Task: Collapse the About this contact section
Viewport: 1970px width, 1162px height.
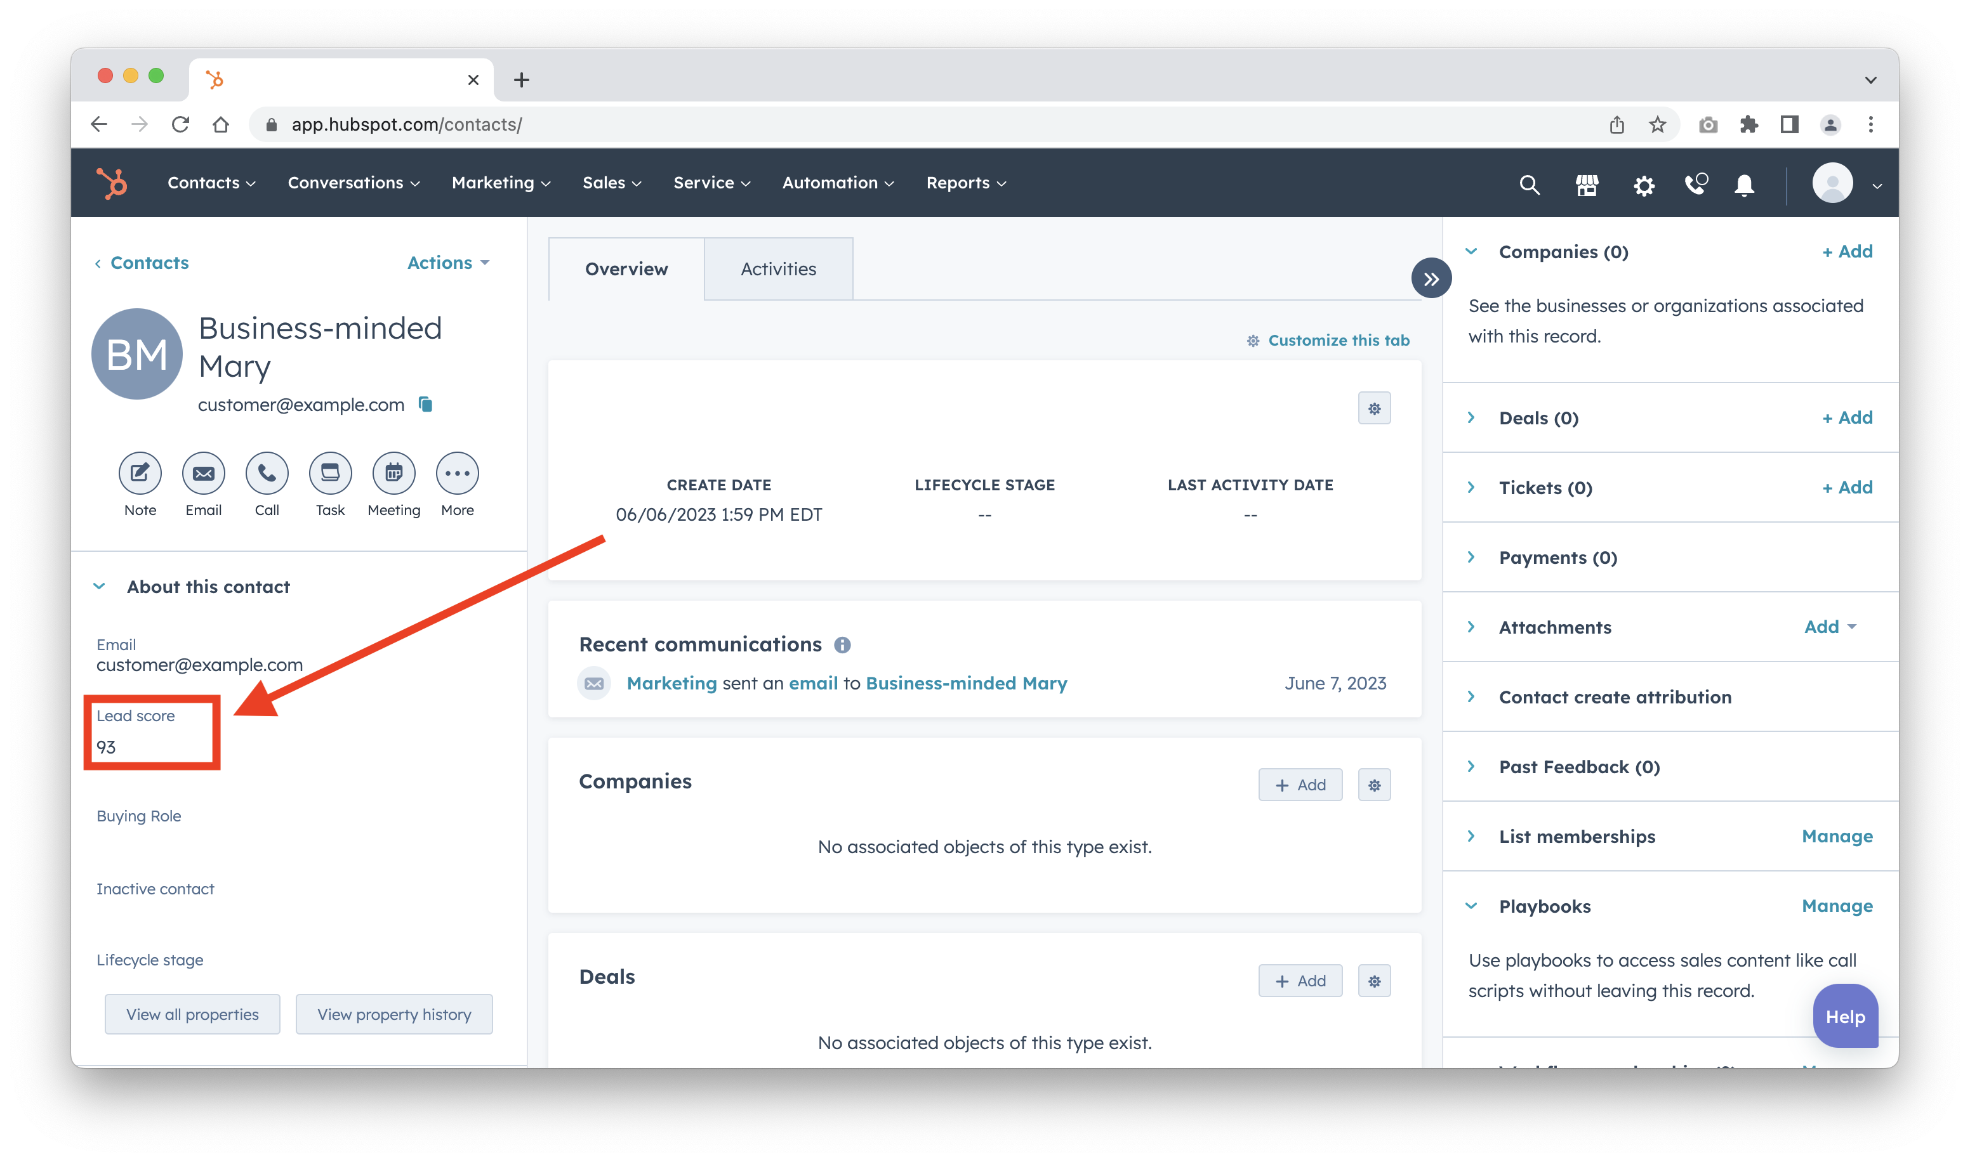Action: pyautogui.click(x=100, y=587)
